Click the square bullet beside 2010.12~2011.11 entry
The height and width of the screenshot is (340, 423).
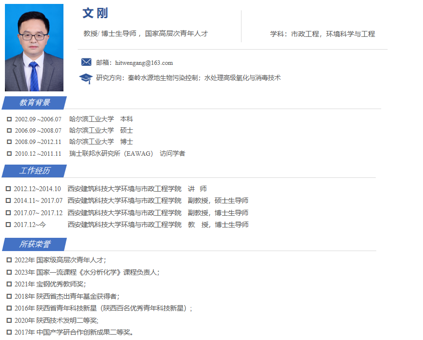pos(9,154)
